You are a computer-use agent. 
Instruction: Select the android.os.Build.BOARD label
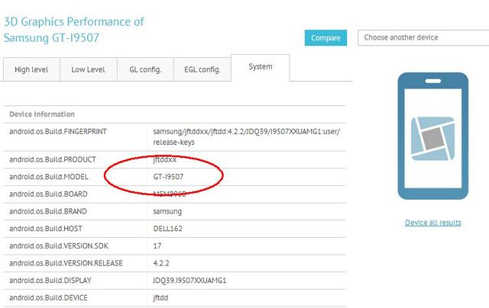pos(48,194)
